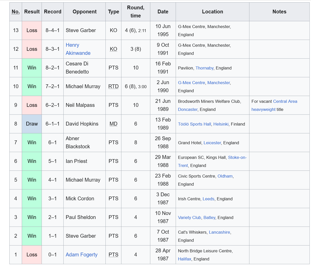Screen dimensions: 311x269
Task: Click the record 6–1–1 cell
Action: (x=52, y=124)
